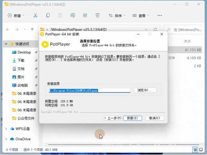Viewport: 207px width, 155px height.
Task: Select file row showing 2 KB
Action: [185, 66]
